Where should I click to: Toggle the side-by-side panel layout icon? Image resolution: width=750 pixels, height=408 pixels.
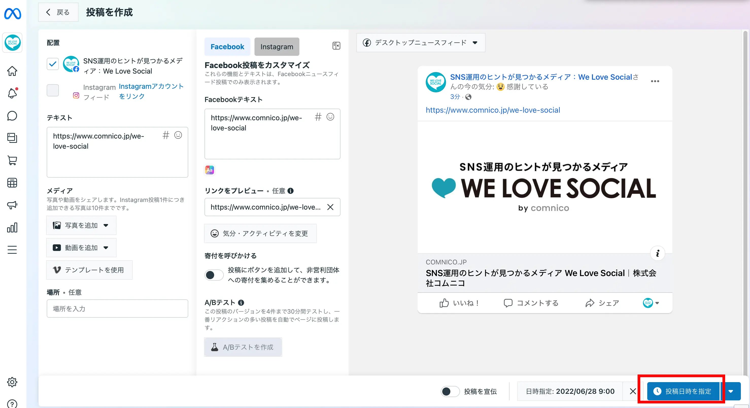pyautogui.click(x=336, y=46)
